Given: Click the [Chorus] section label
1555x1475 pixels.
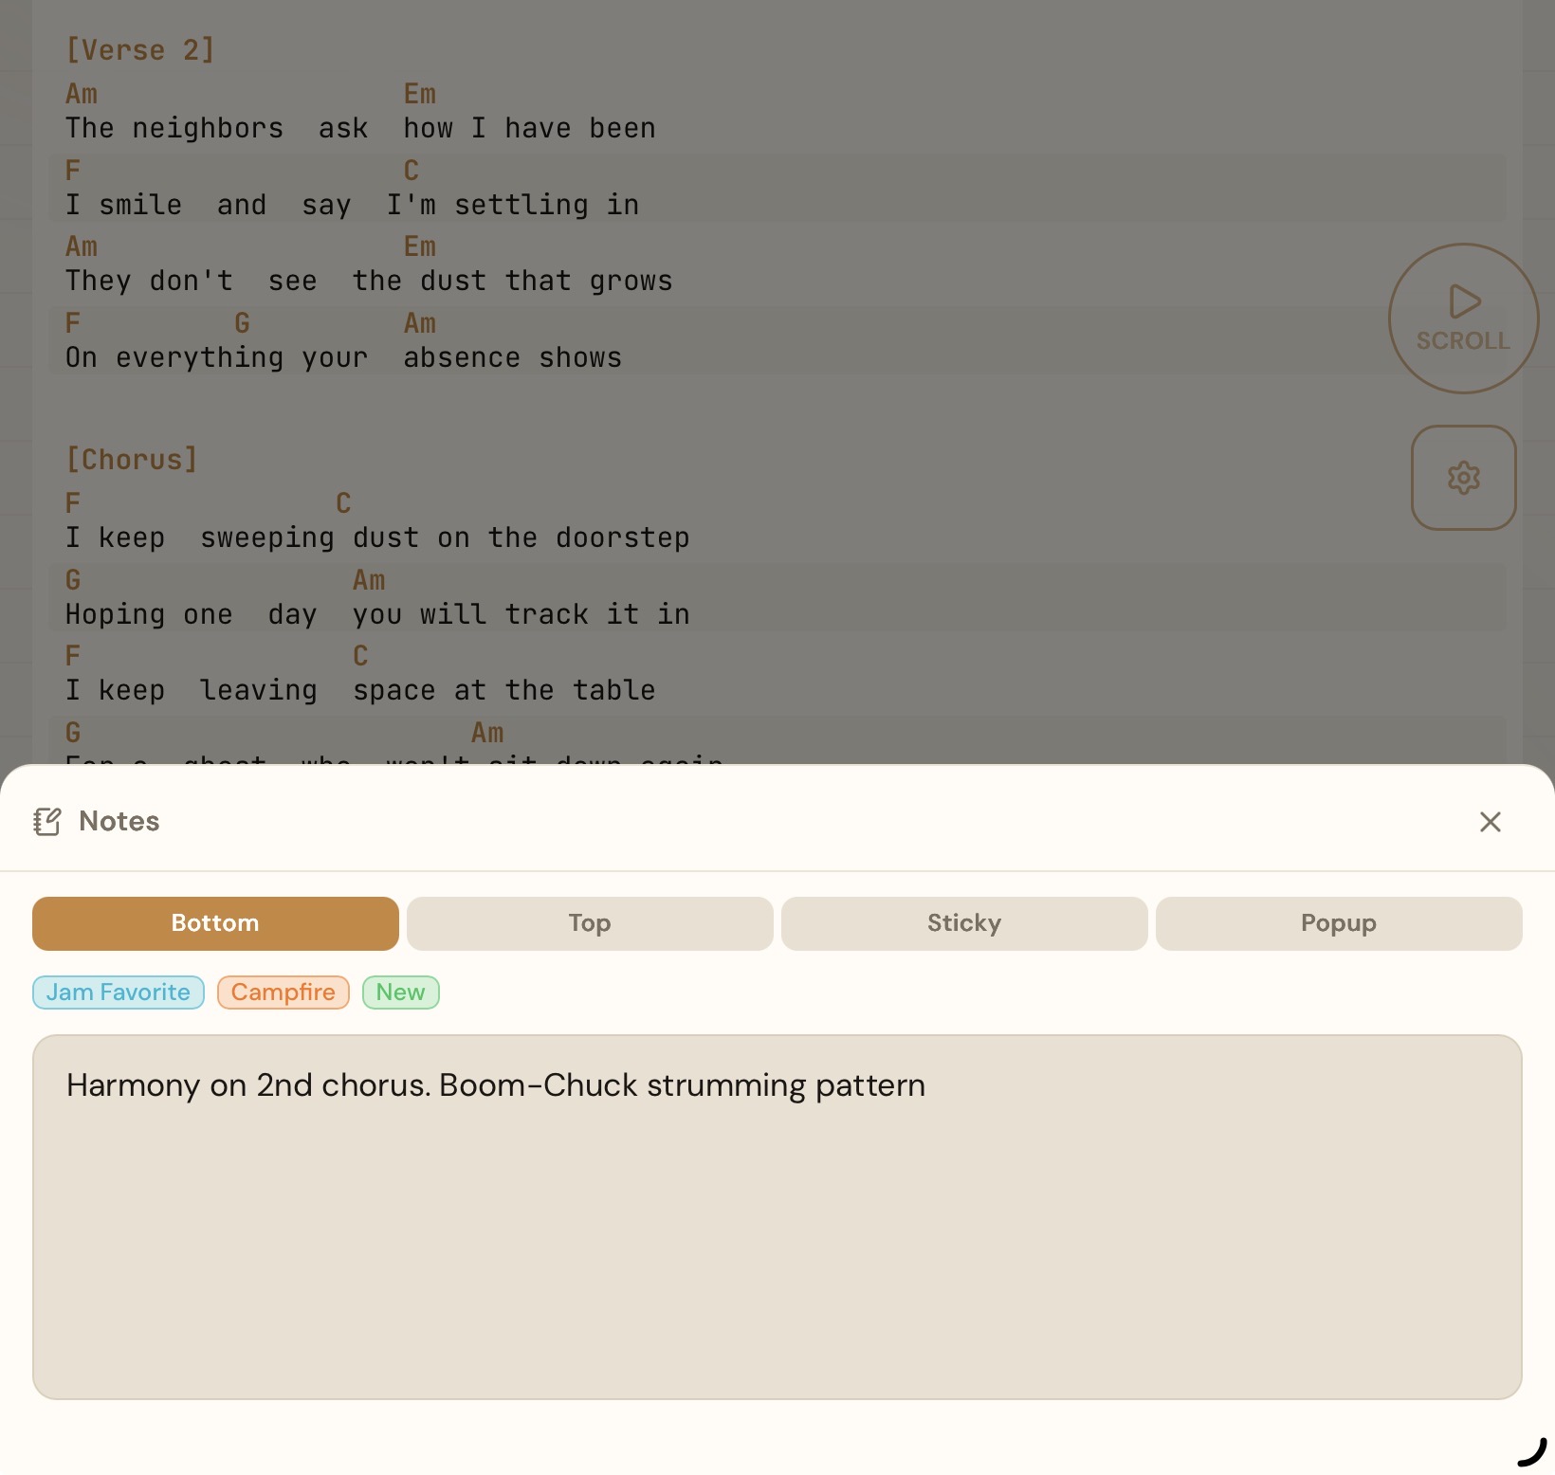Looking at the screenshot, I should click(x=132, y=459).
